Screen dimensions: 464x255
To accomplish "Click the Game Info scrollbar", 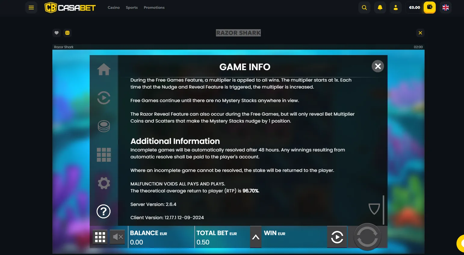I will (383, 210).
